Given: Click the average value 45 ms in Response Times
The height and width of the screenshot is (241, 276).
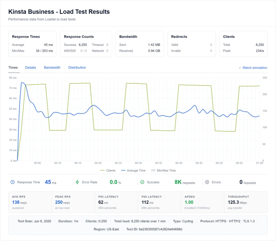Looking at the screenshot, I should 48,45.
